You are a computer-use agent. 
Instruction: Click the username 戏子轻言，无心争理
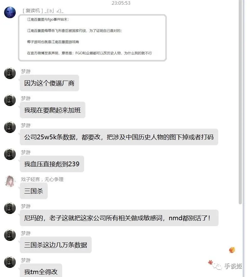42,179
